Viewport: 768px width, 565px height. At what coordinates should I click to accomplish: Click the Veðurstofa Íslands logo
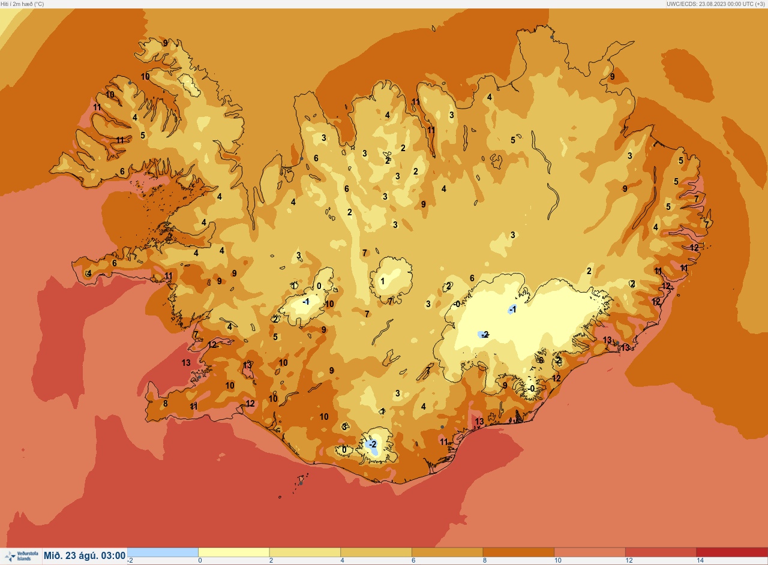[x=20, y=557]
